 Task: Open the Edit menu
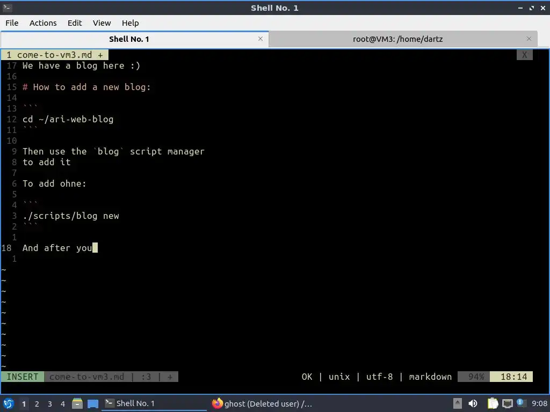click(x=74, y=23)
